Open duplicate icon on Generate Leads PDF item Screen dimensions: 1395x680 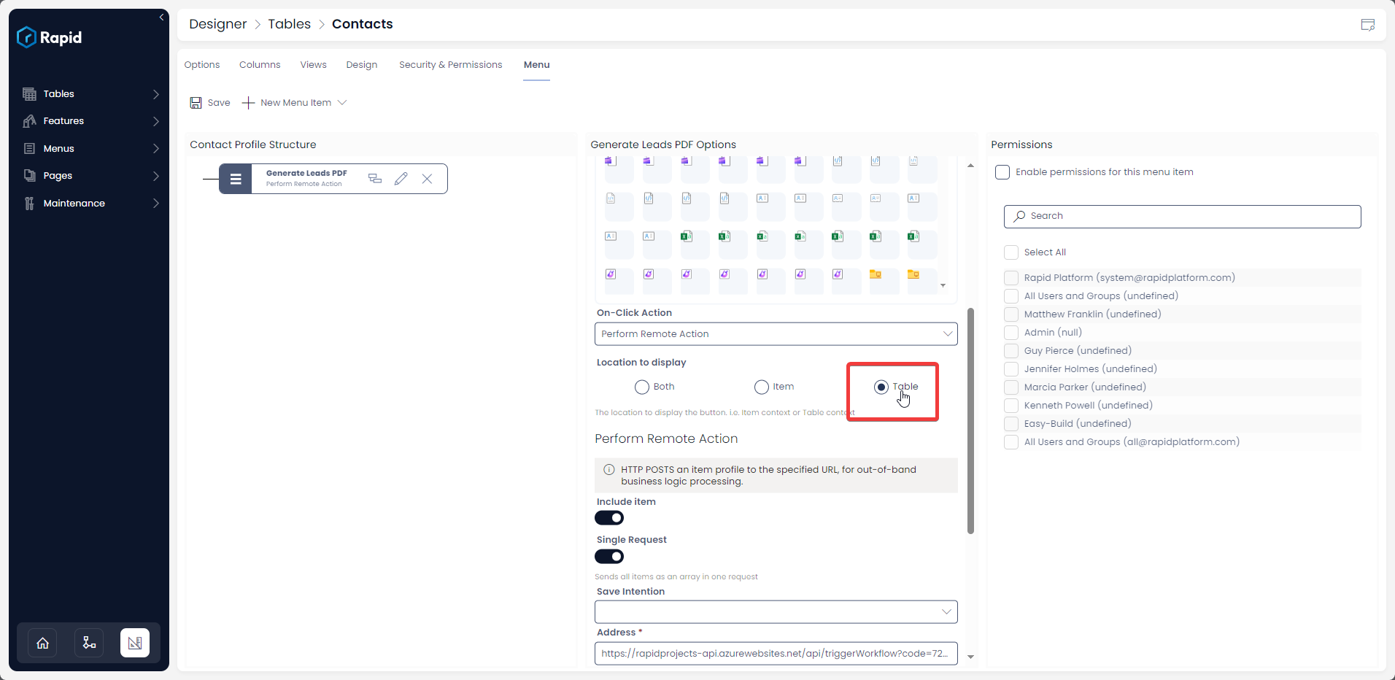click(x=374, y=178)
